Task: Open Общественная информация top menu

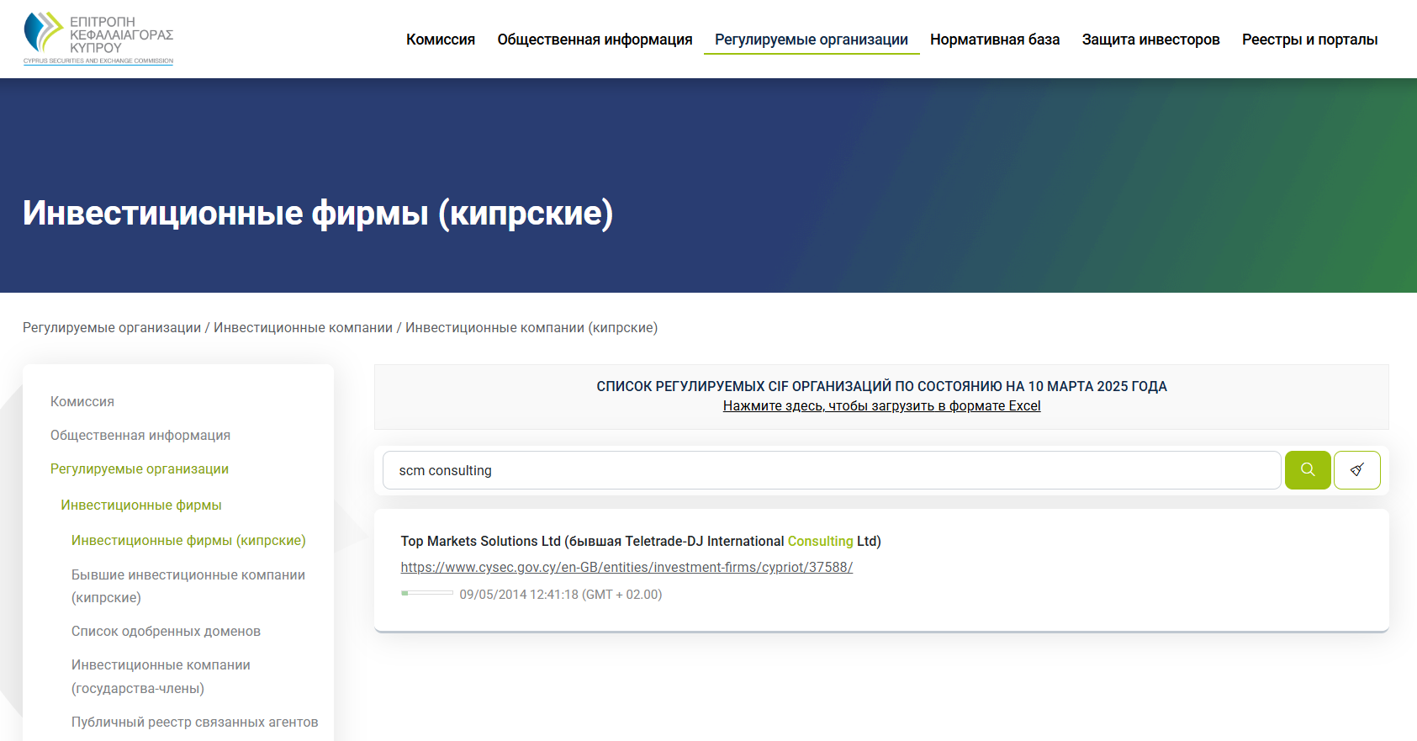Action: pos(595,40)
